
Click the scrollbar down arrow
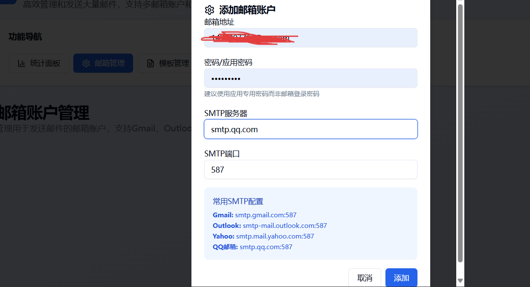click(460, 280)
